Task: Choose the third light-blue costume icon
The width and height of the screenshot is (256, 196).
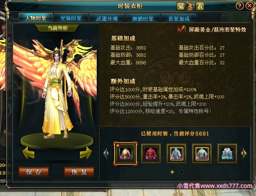Action: click(x=176, y=153)
